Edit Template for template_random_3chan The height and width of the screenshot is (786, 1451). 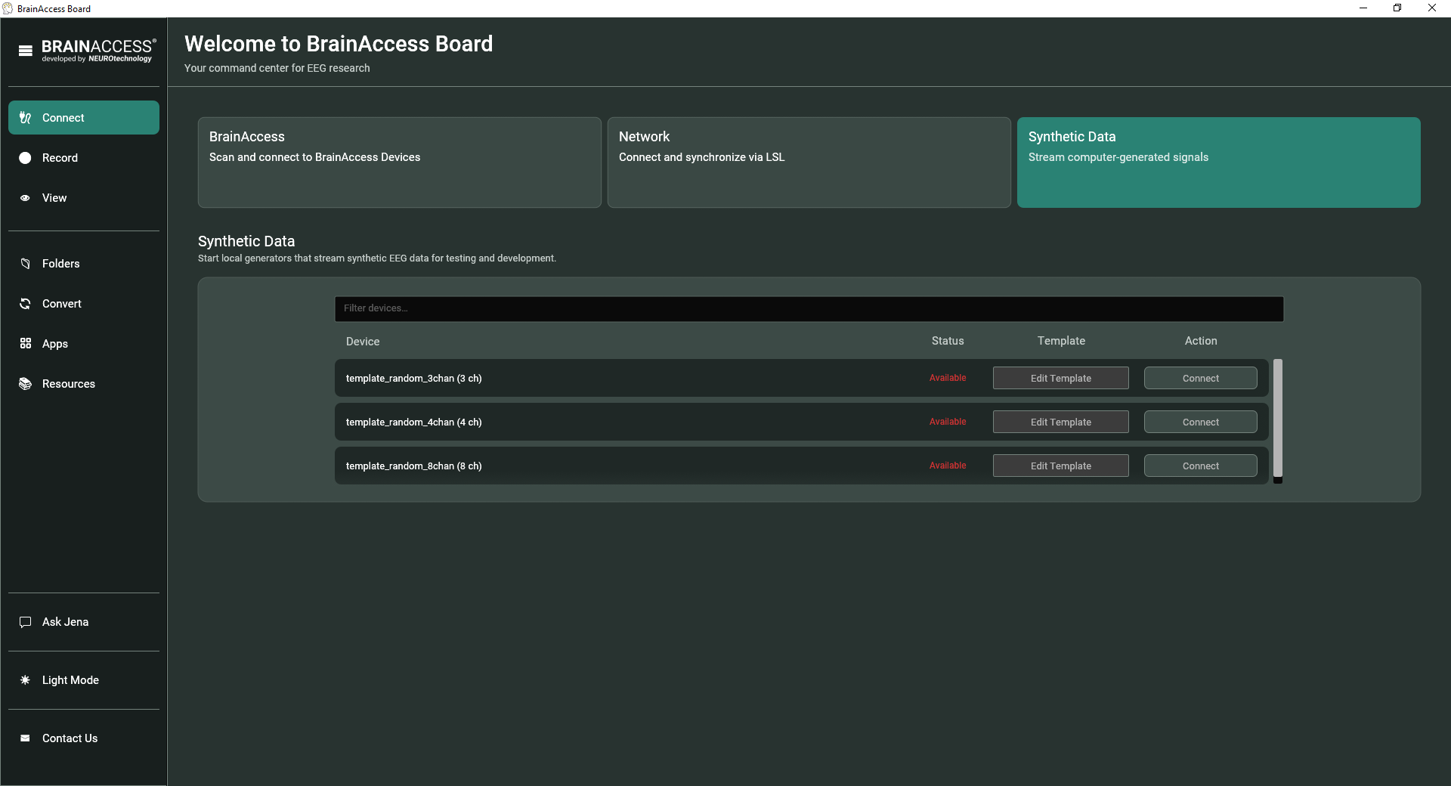pos(1061,379)
